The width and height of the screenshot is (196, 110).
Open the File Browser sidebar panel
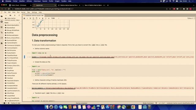pos(2,16)
